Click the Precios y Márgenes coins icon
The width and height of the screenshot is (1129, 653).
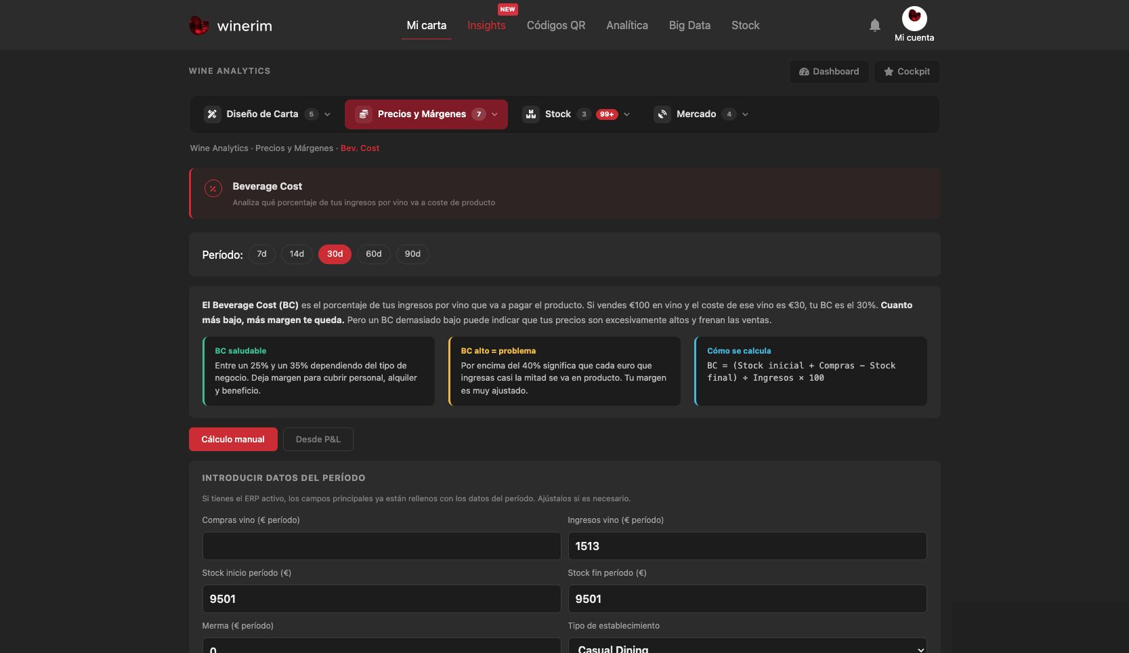click(x=364, y=114)
